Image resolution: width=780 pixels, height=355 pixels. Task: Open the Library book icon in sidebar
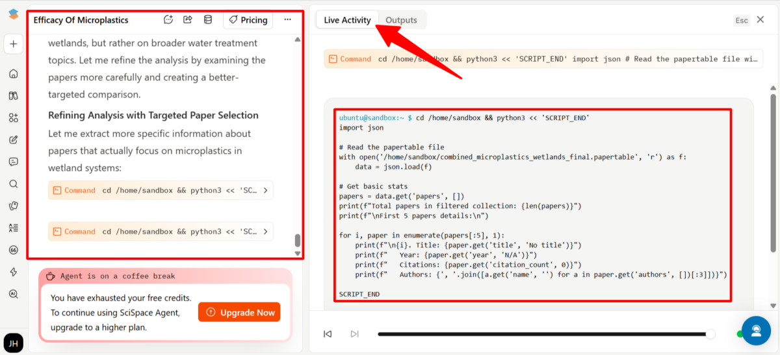[14, 95]
